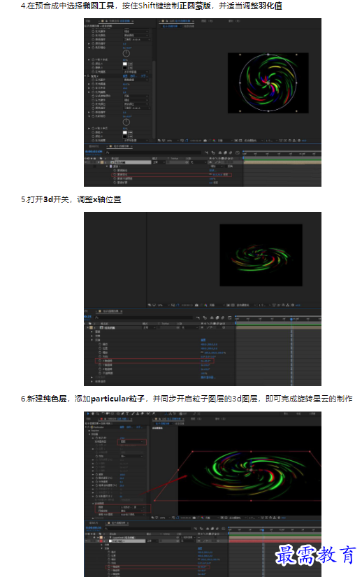This screenshot has width=362, height=577.
Task: Toggle X rotation stopwatch in second screenshot
Action: pyautogui.click(x=100, y=361)
